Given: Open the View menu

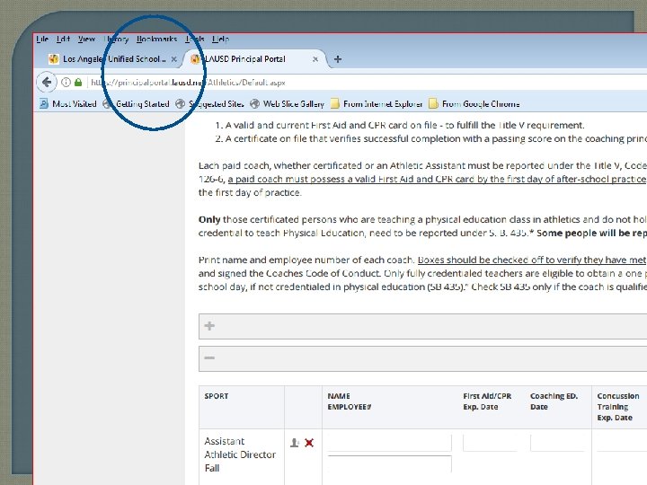Looking at the screenshot, I should pos(86,40).
